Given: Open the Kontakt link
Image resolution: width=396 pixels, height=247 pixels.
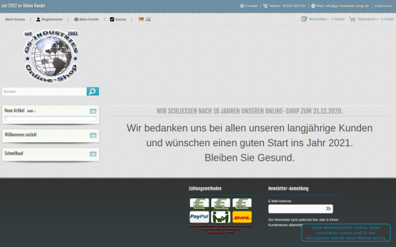Looking at the screenshot, I should (251, 6).
